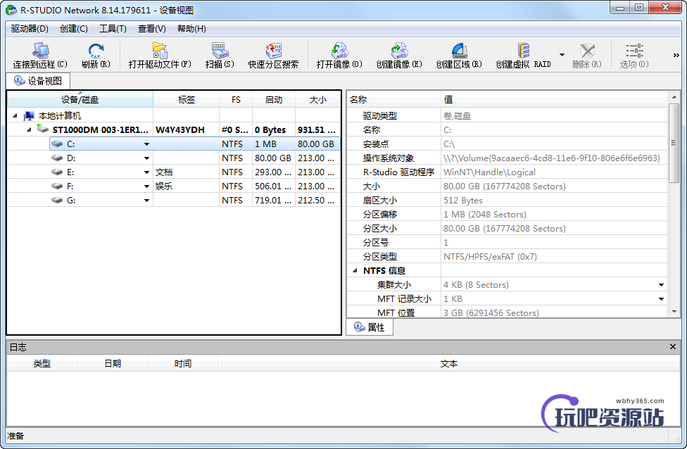The height and width of the screenshot is (449, 687).
Task: Click the 操作系统对象 Volume GUID value
Action: [x=552, y=158]
